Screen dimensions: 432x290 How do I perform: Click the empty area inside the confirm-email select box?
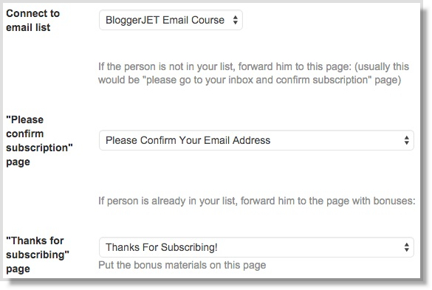(336, 140)
